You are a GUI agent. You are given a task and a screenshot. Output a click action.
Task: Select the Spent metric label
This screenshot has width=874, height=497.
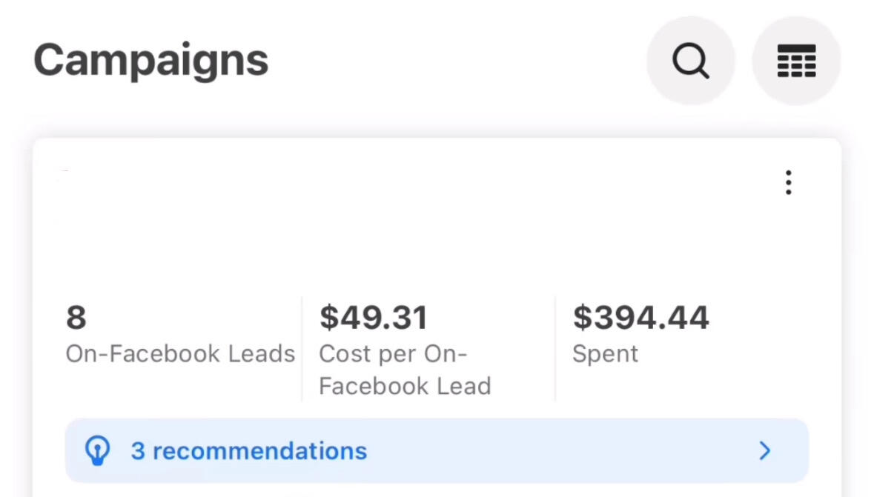606,354
